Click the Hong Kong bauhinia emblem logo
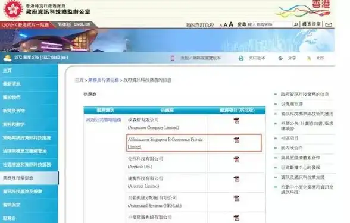350x223 pixels. pyautogui.click(x=13, y=10)
